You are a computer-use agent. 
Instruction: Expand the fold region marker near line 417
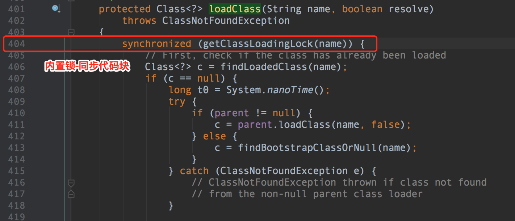[x=71, y=194]
